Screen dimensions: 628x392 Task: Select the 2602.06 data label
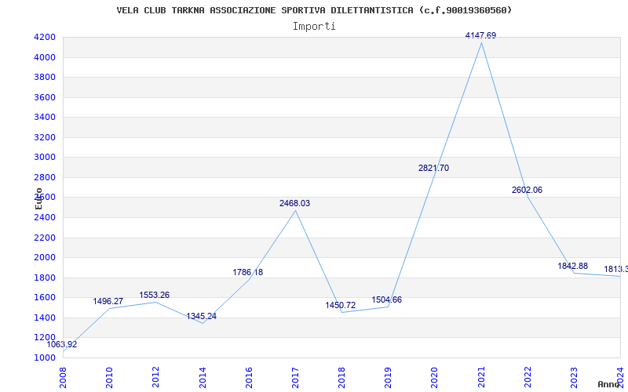click(x=527, y=191)
